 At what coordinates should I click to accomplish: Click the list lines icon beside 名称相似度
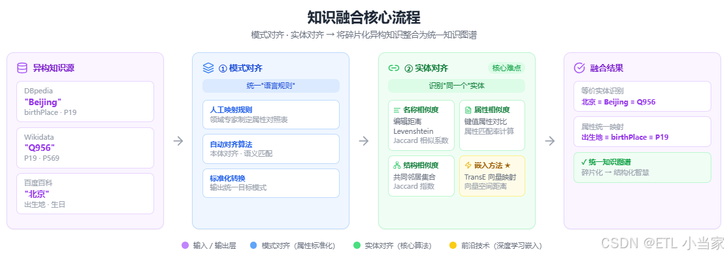397,110
